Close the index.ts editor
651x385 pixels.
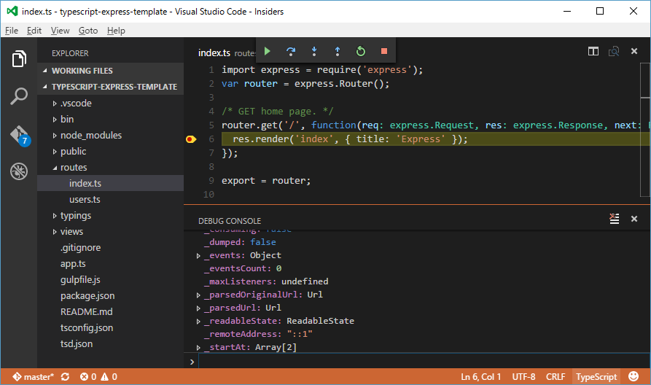pos(634,51)
